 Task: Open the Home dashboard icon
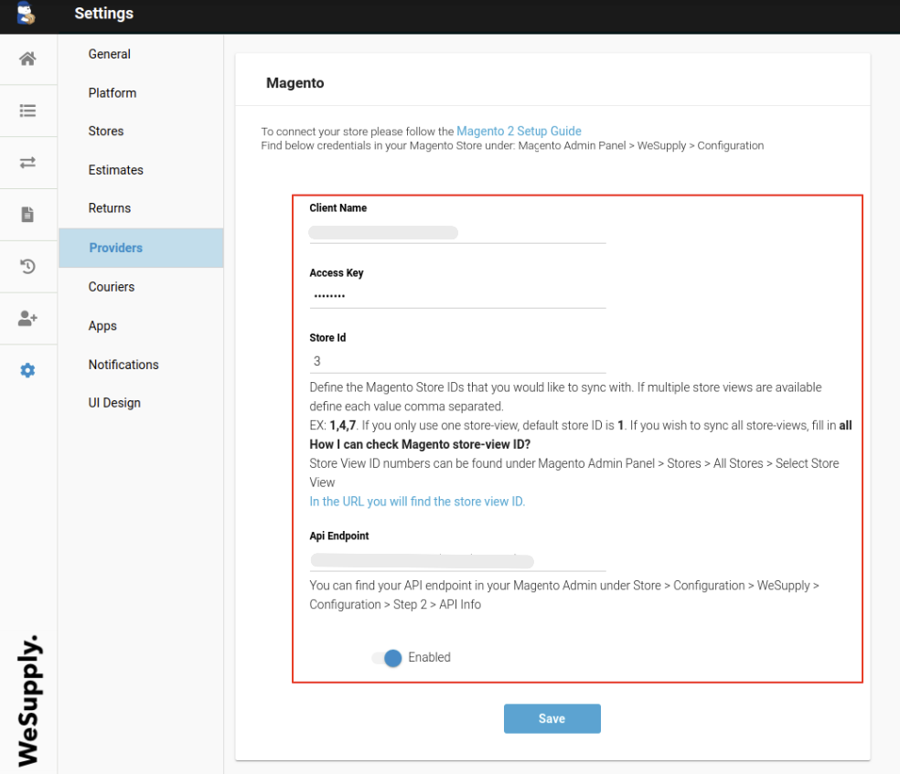27,58
